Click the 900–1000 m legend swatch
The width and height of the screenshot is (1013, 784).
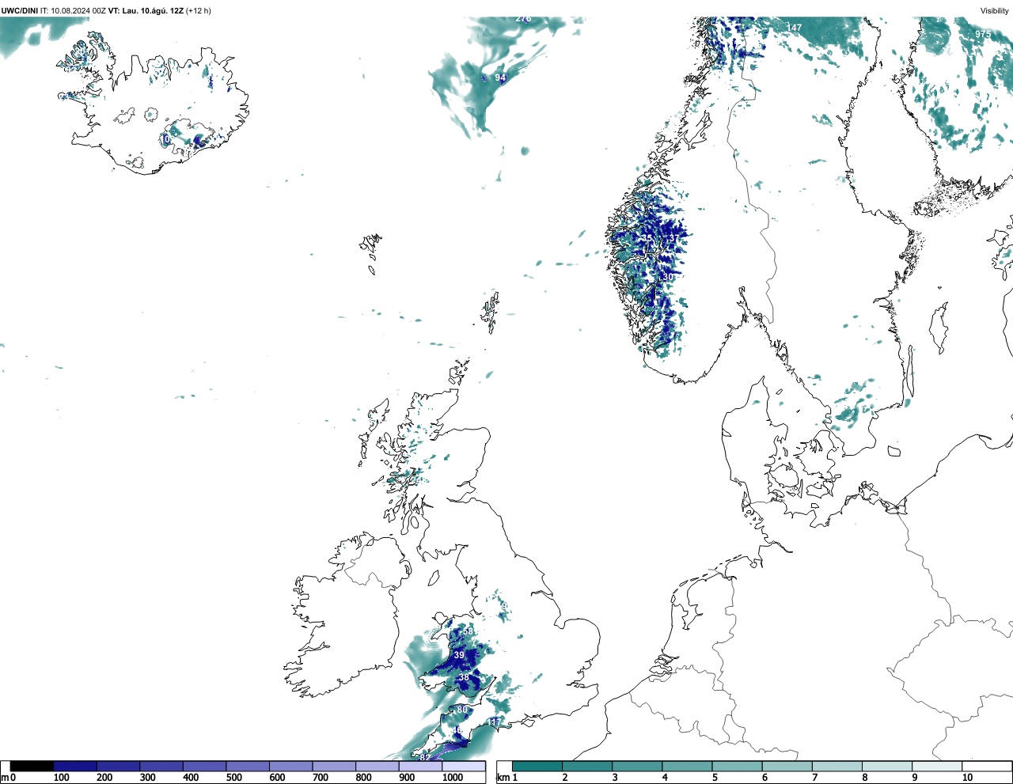420,766
